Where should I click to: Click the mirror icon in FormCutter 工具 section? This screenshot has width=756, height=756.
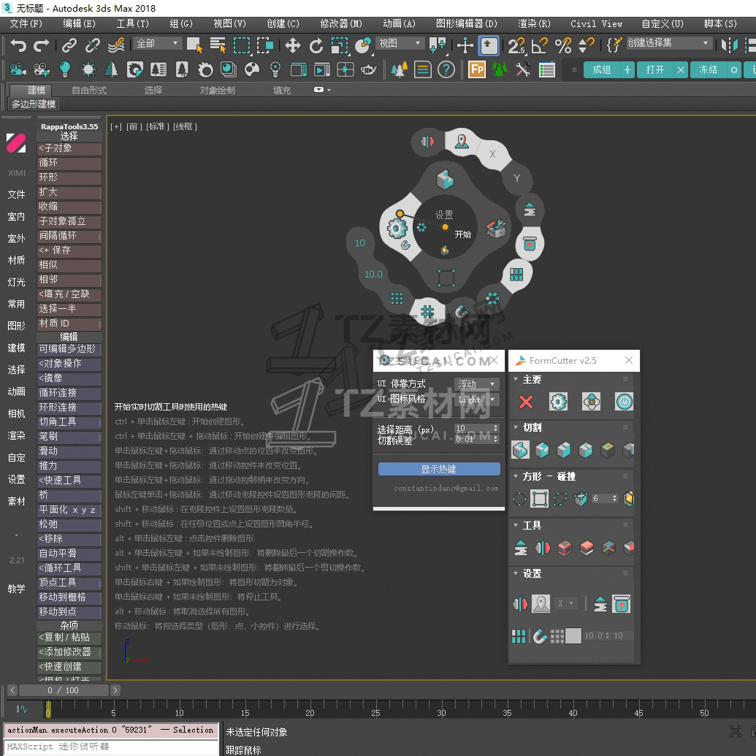(x=543, y=548)
